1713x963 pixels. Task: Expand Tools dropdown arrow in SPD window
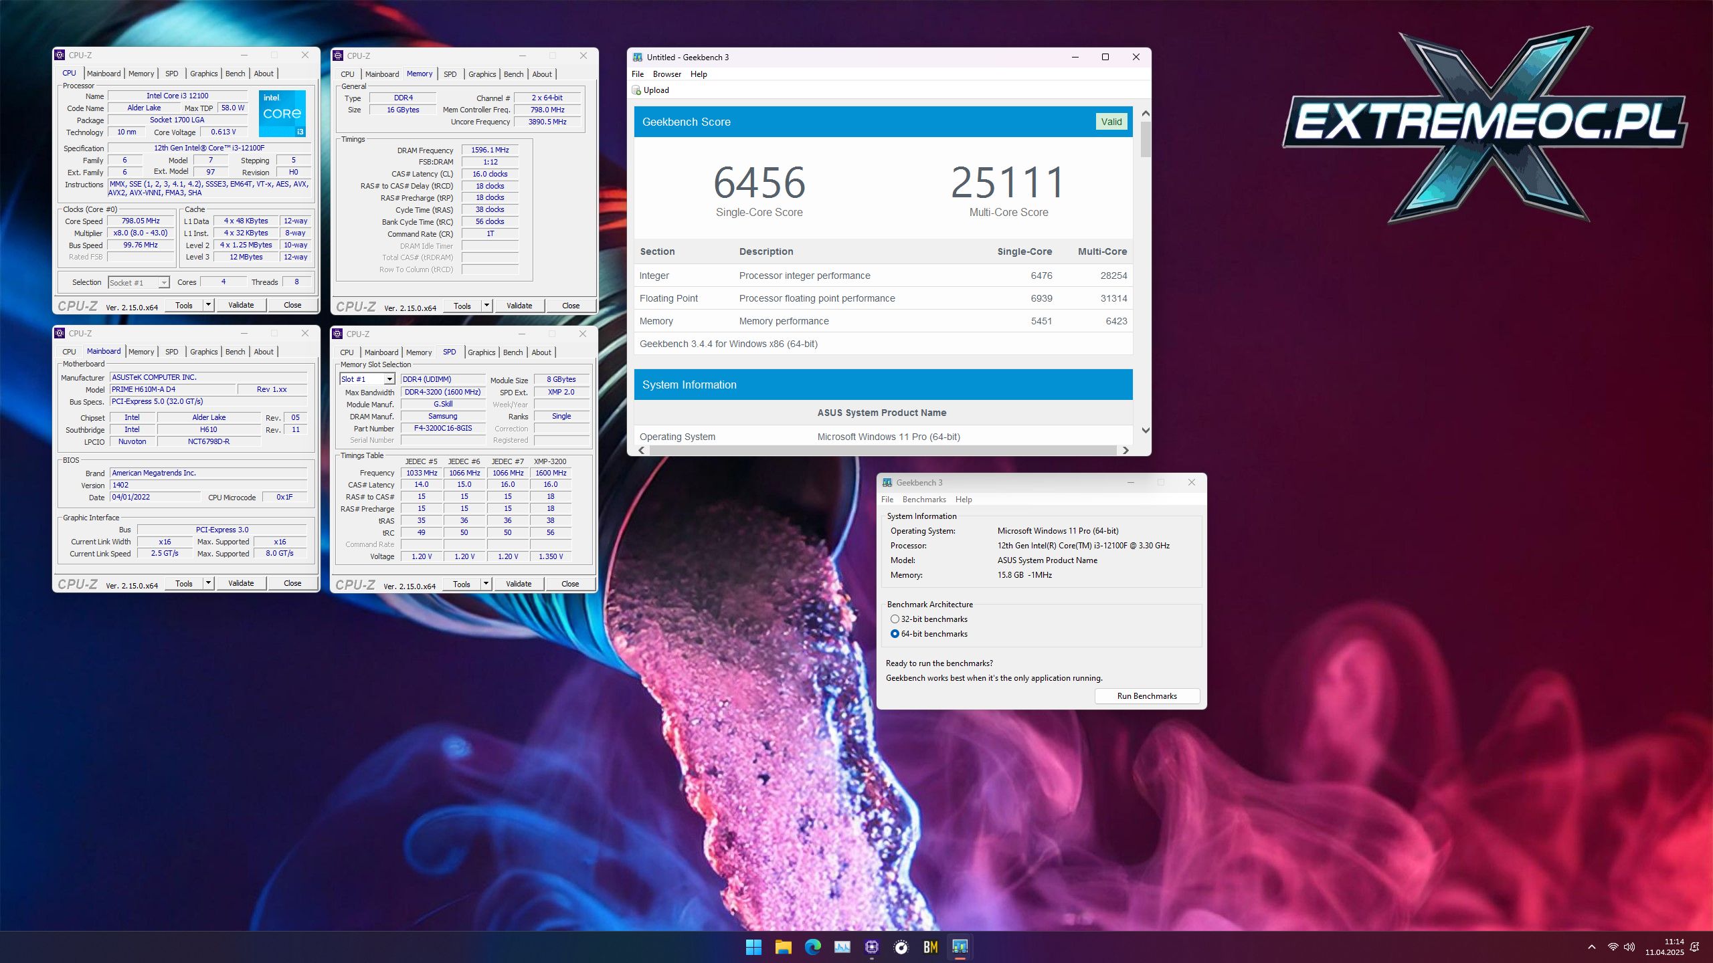pos(486,584)
